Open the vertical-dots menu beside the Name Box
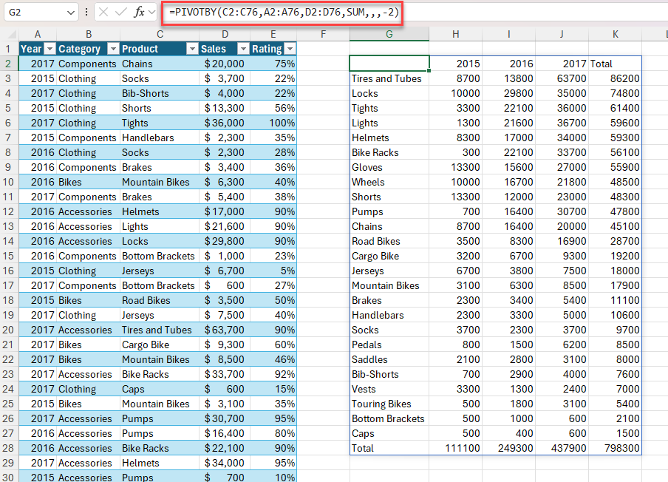Image resolution: width=668 pixels, height=482 pixels. 86,13
